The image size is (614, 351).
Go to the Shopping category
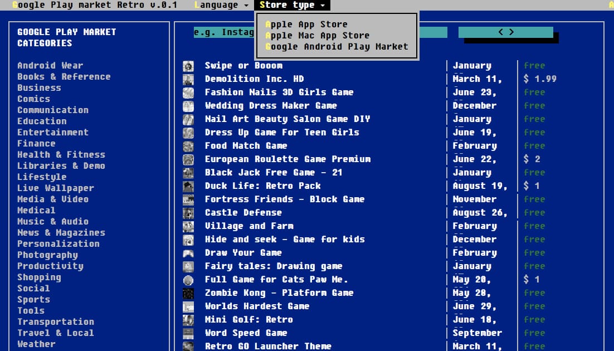pyautogui.click(x=39, y=277)
